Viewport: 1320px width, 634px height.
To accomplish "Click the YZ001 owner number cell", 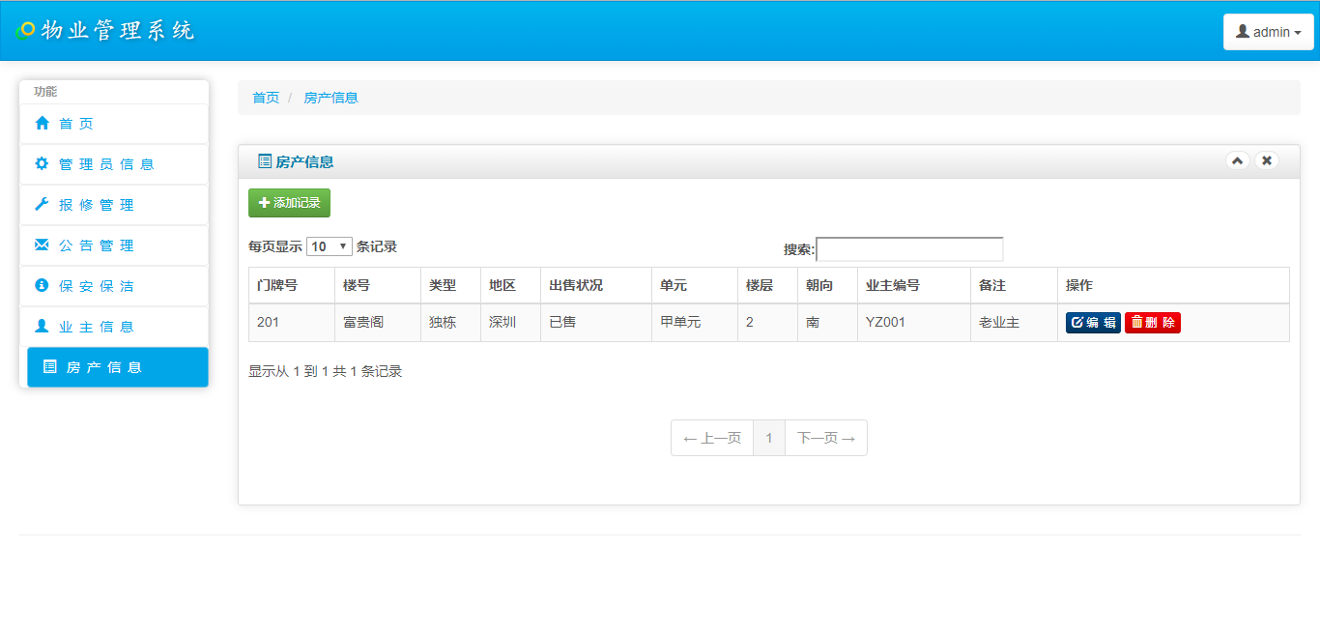I will [914, 323].
